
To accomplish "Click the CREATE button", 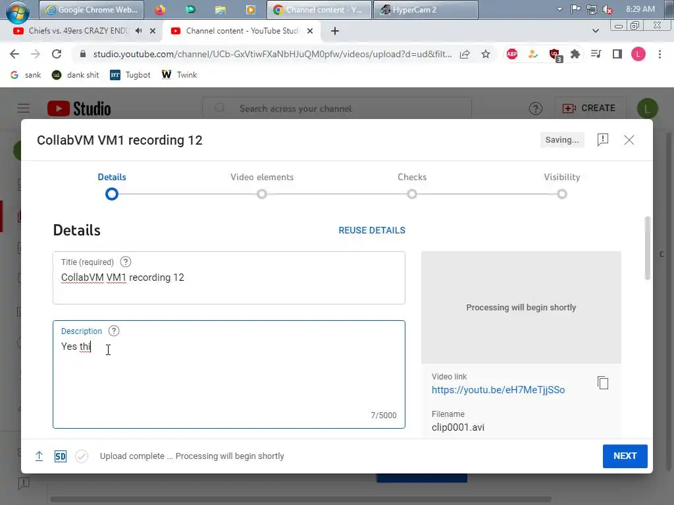I will click(x=589, y=108).
